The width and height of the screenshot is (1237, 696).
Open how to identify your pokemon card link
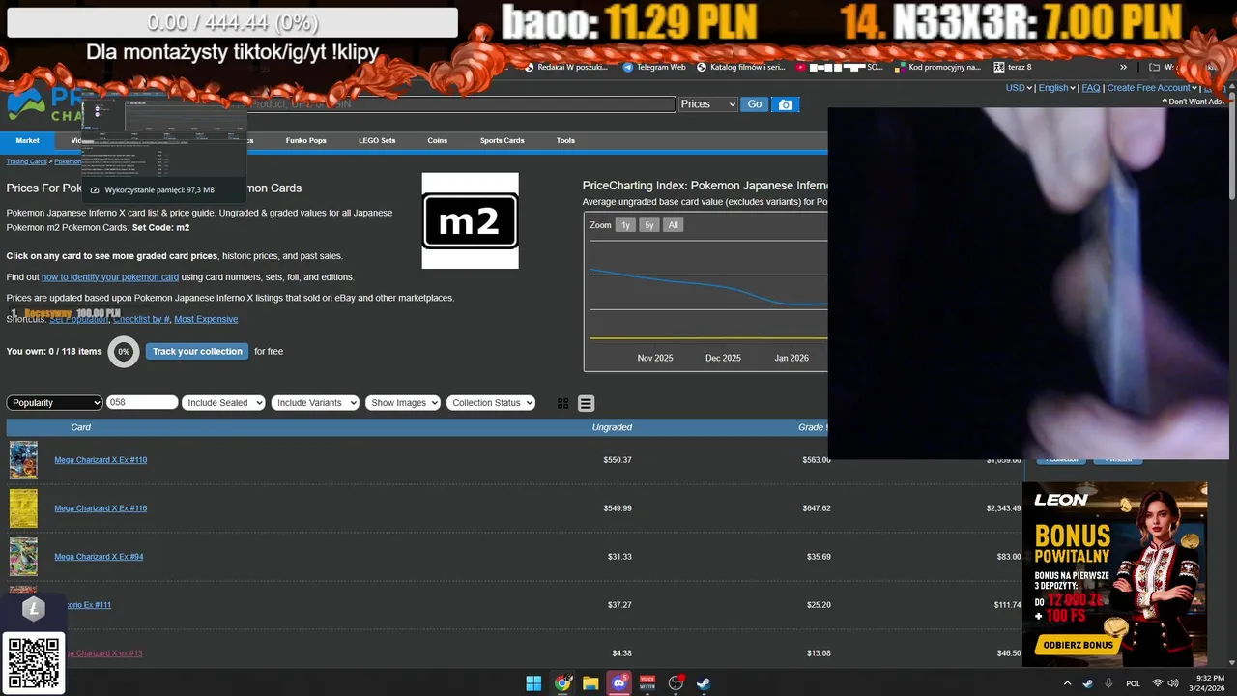pyautogui.click(x=110, y=277)
